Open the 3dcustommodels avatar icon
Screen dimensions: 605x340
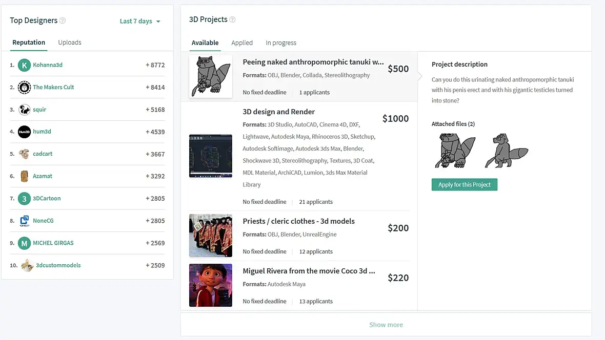click(27, 265)
